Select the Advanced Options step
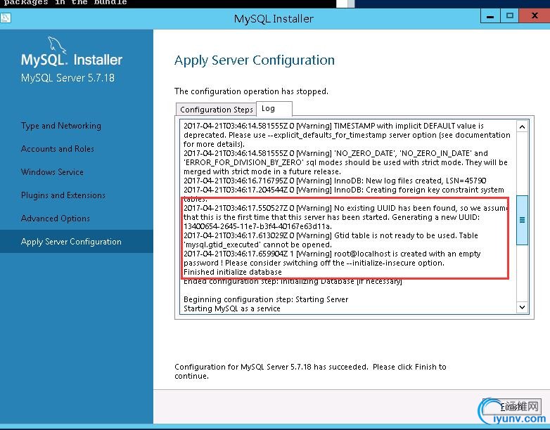 [x=56, y=218]
